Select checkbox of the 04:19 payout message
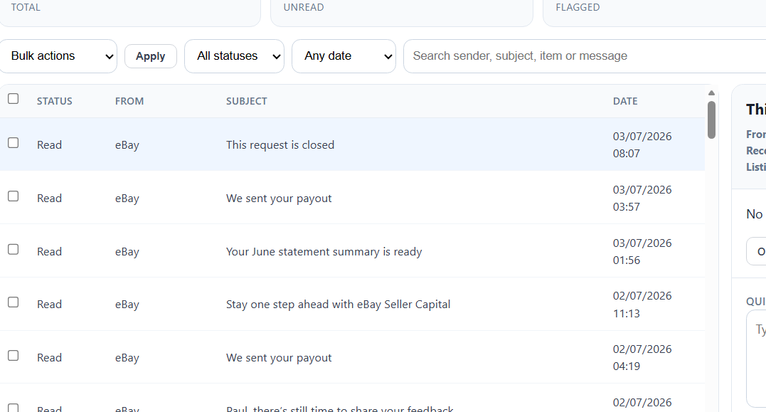This screenshot has width=766, height=412. tap(14, 355)
